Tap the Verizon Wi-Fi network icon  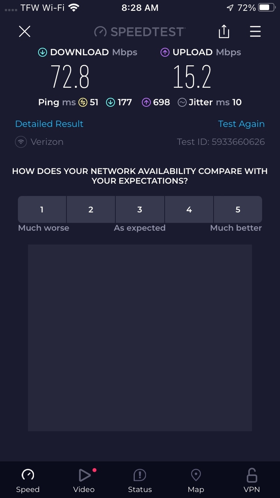tap(21, 142)
